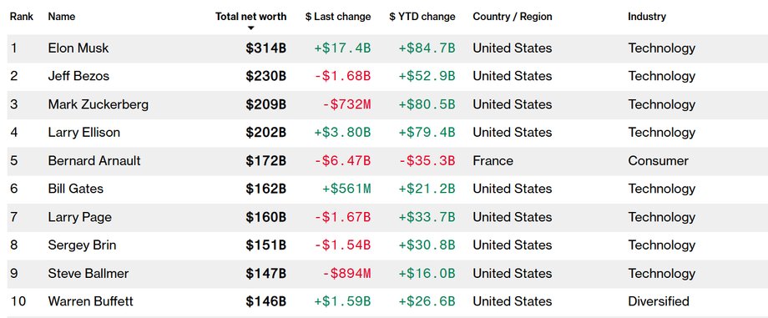Open Bill Gates's profile link
Viewport: 768px width, 318px height.
[x=75, y=189]
